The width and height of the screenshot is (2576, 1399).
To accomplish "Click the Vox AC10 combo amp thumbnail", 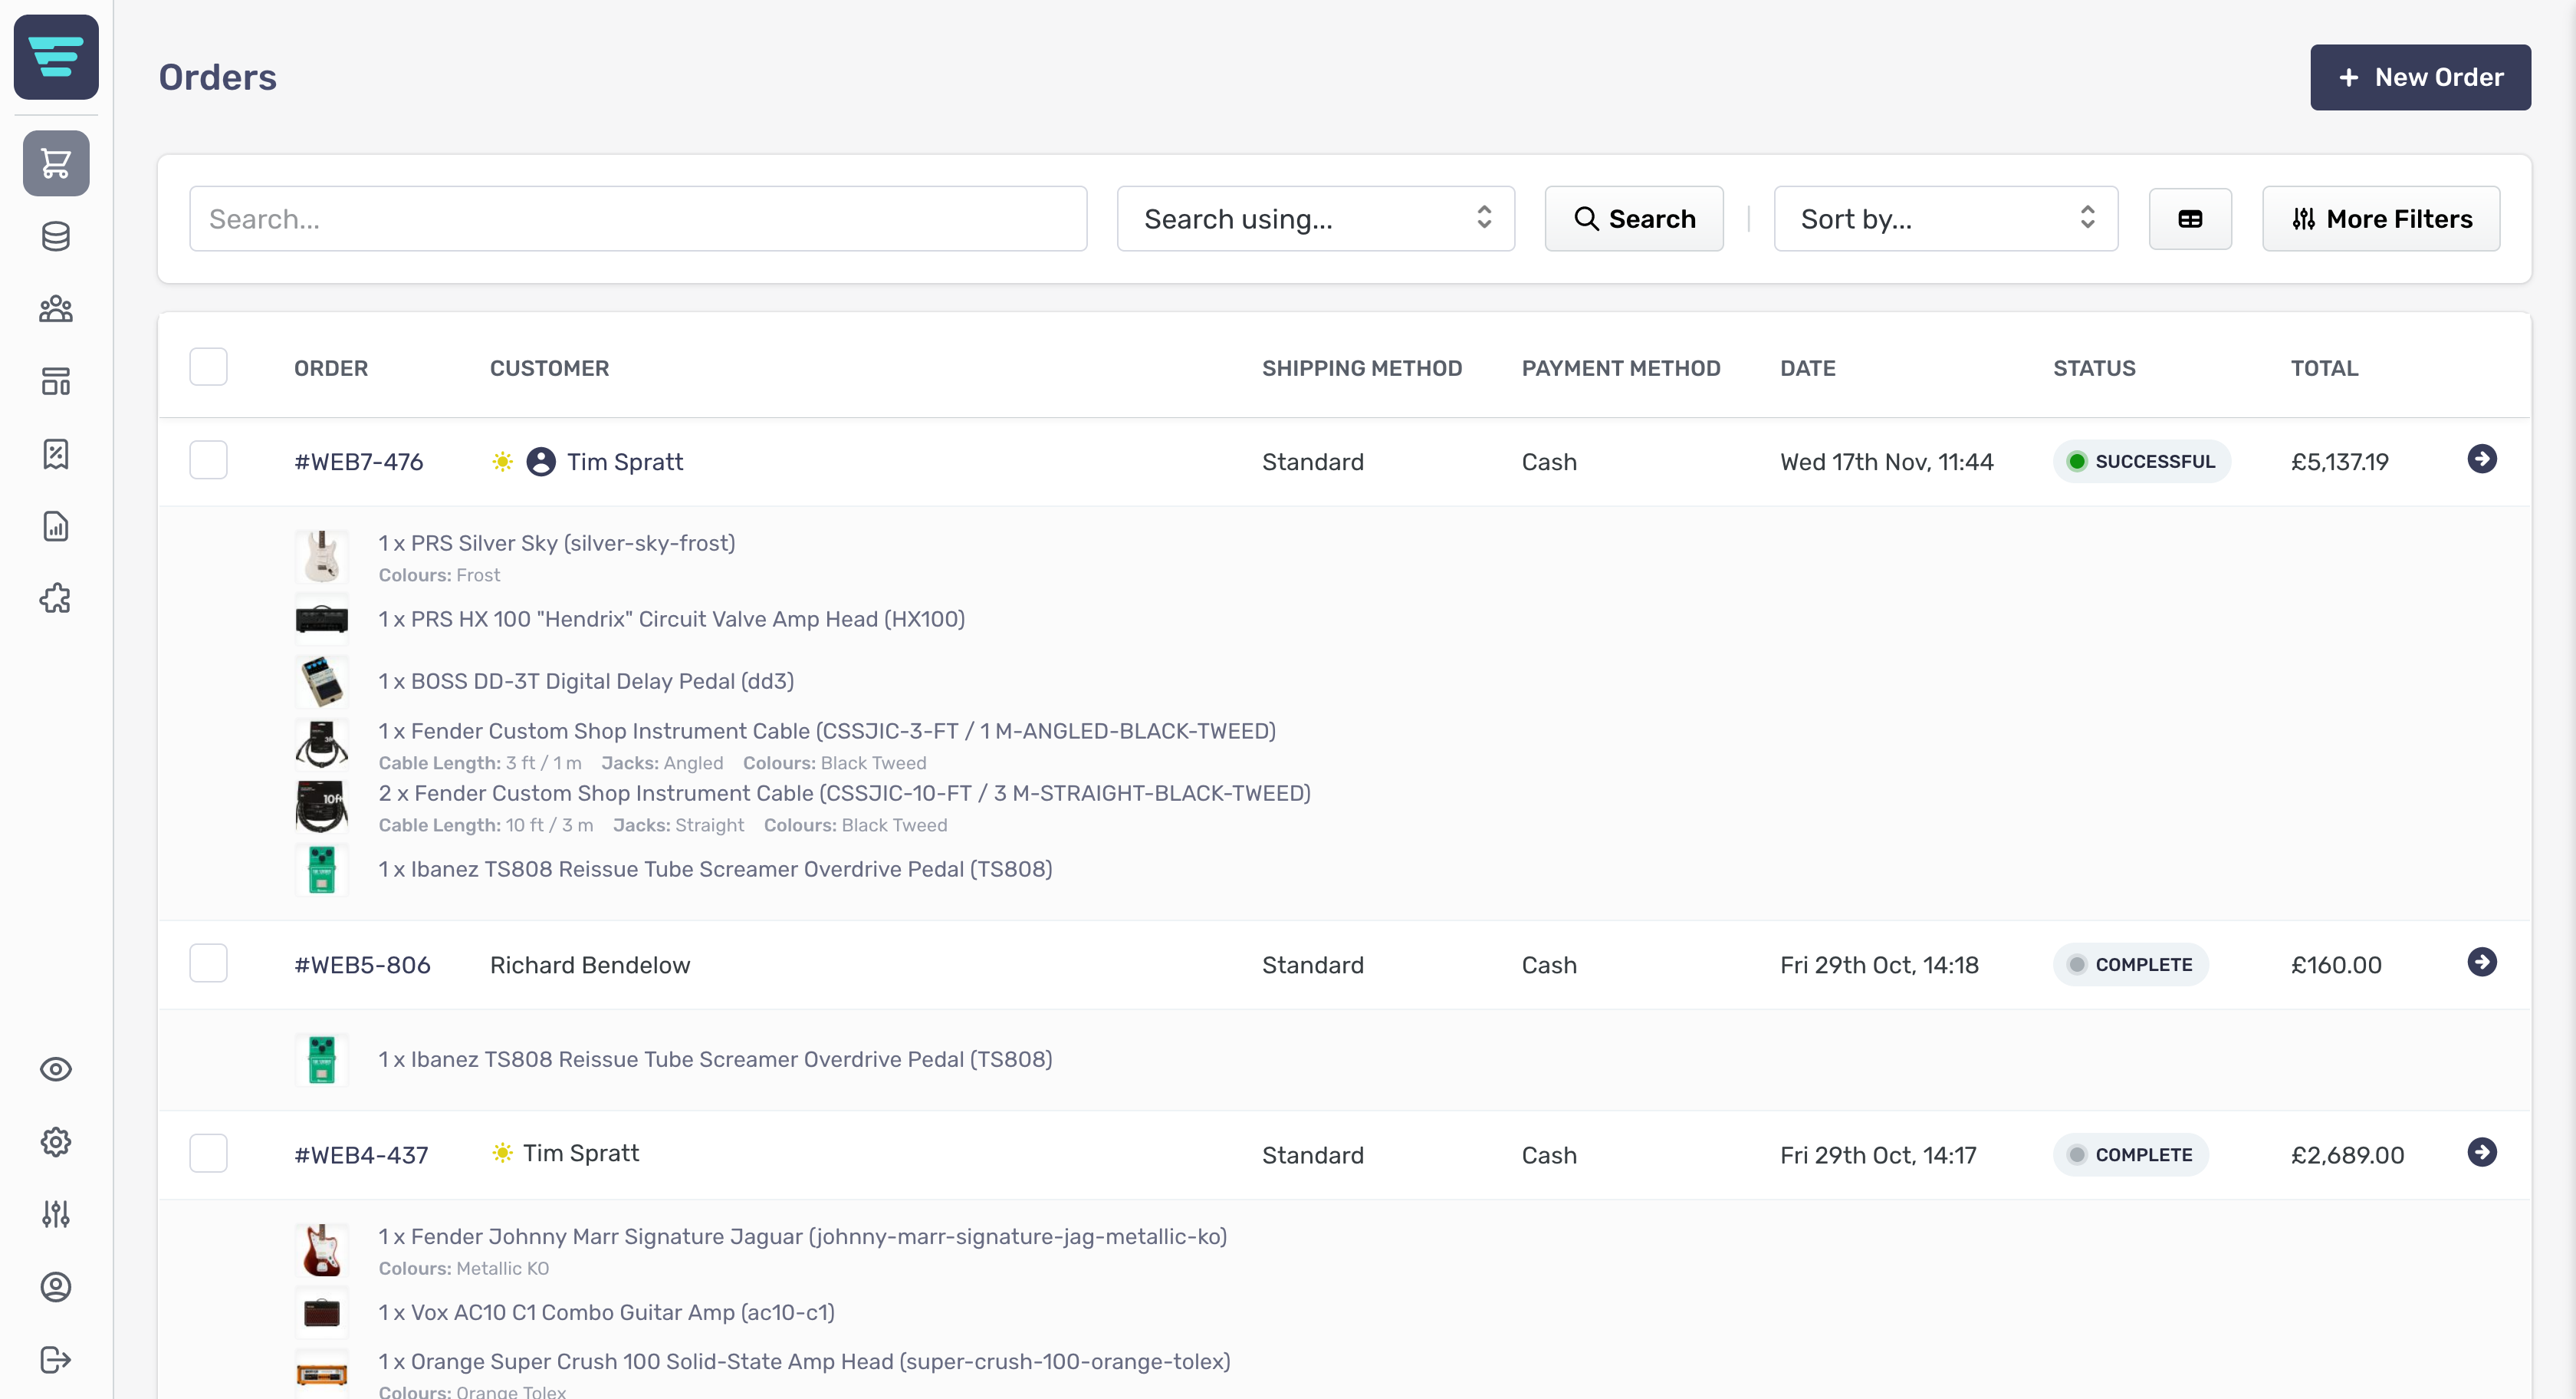I will tap(322, 1313).
